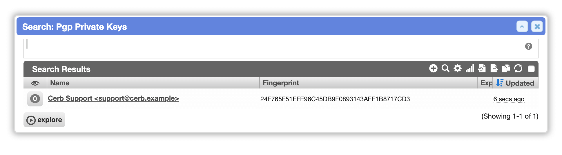
Task: Sort by the Exp column header
Action: click(x=486, y=83)
